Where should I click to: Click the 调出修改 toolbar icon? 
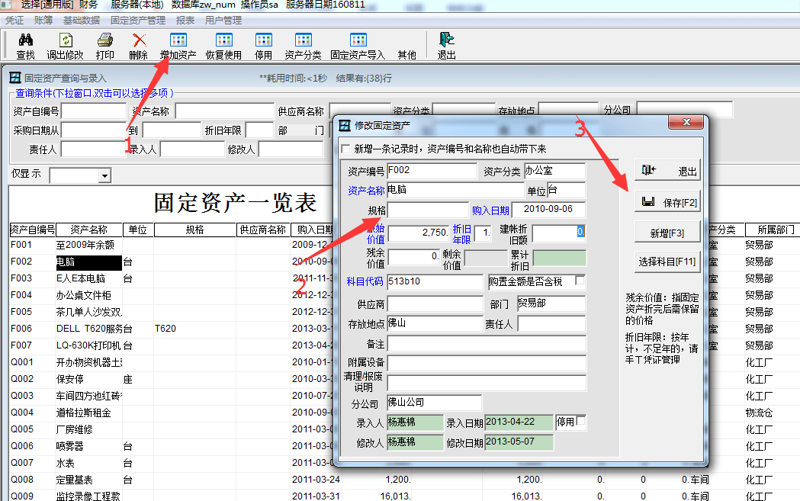click(x=66, y=40)
